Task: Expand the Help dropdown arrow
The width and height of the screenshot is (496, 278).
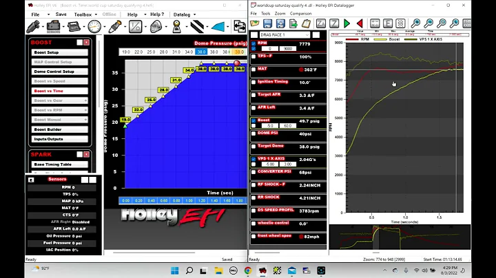Action: click(145, 14)
